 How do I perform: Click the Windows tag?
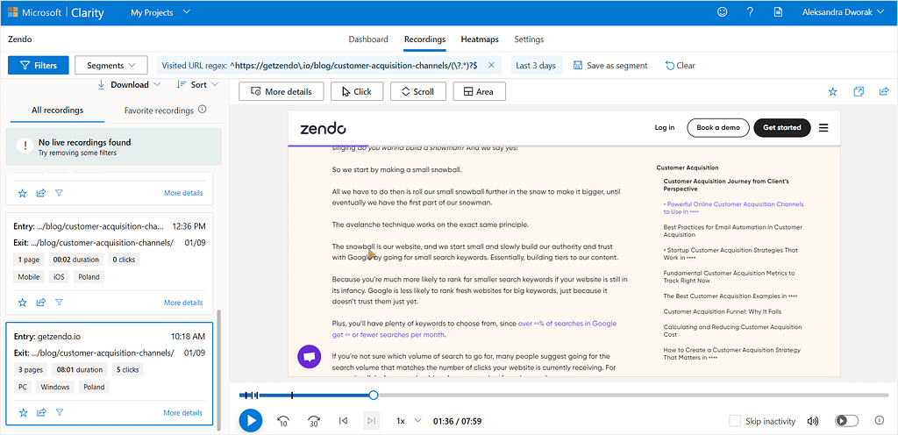[x=55, y=387]
